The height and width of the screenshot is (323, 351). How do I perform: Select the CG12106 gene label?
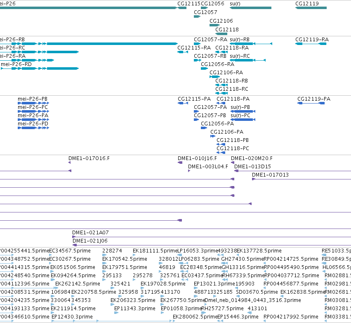(221, 21)
